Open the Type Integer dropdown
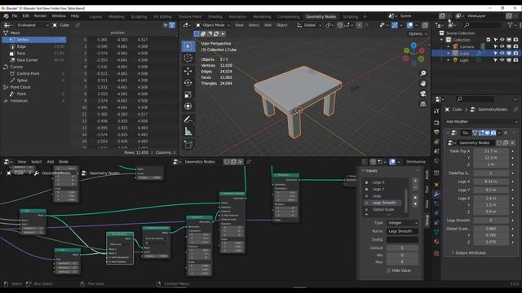522x293 pixels. click(x=402, y=223)
